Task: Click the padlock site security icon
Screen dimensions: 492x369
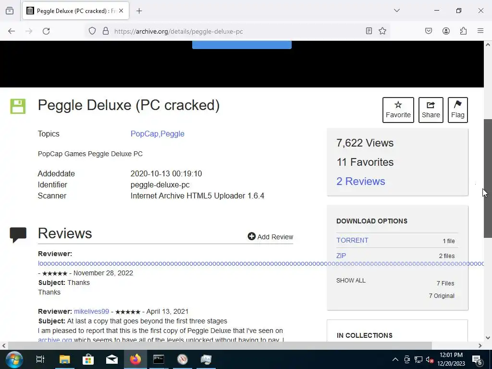Action: coord(106,31)
